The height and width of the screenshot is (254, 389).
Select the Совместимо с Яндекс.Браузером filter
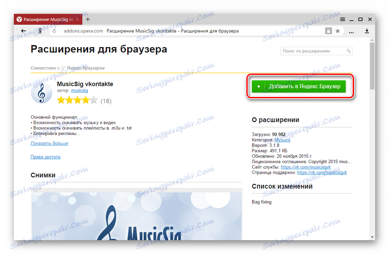pyautogui.click(x=68, y=68)
